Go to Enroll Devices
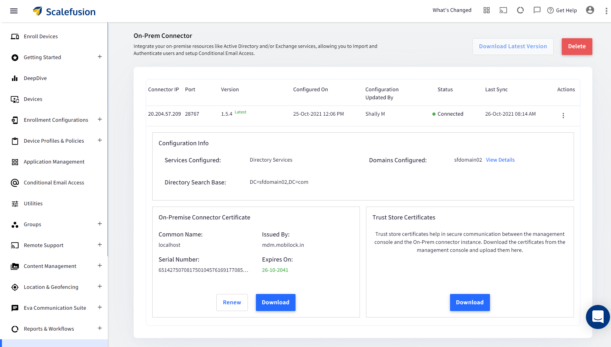 [x=41, y=37]
